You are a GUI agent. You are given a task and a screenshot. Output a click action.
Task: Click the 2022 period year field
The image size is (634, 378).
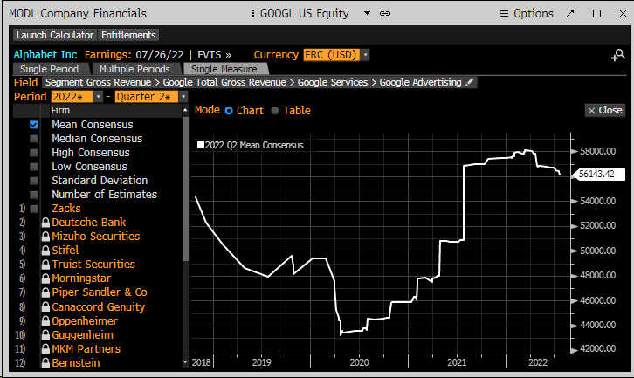pyautogui.click(x=72, y=97)
